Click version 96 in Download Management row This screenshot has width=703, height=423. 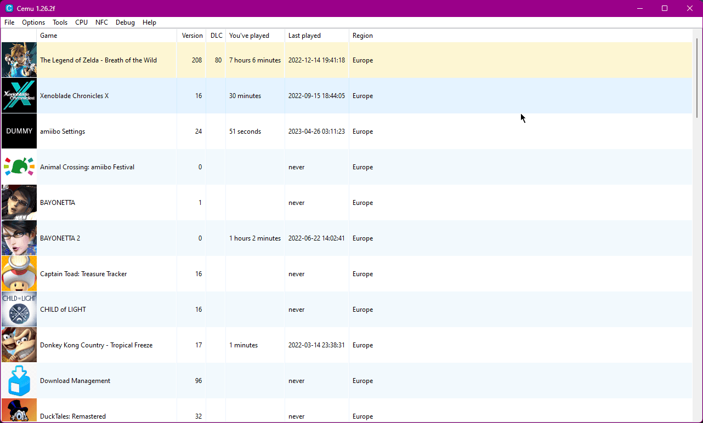coord(199,381)
